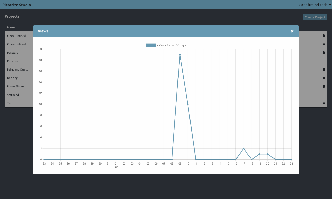The width and height of the screenshot is (332, 199).
Task: Click the Create Project button
Action: 315,17
